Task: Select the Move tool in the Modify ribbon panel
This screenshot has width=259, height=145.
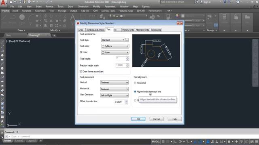Action: [46, 16]
